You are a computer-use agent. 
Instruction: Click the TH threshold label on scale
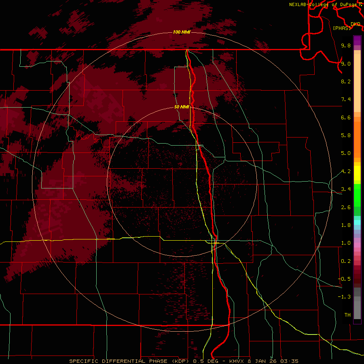click(x=347, y=315)
